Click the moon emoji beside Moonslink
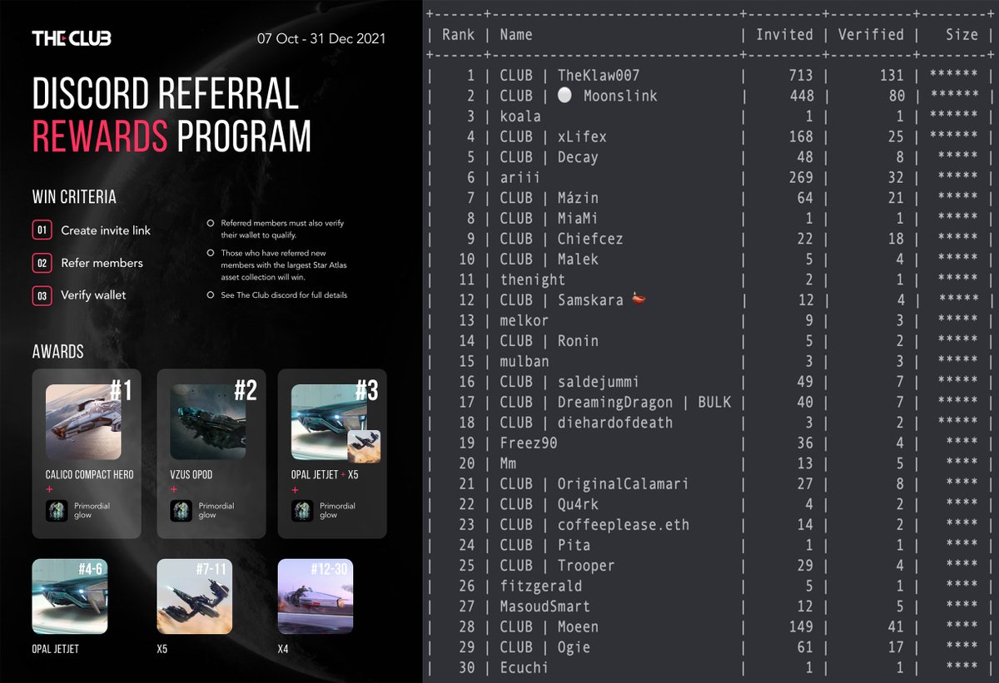This screenshot has width=999, height=683. (565, 96)
